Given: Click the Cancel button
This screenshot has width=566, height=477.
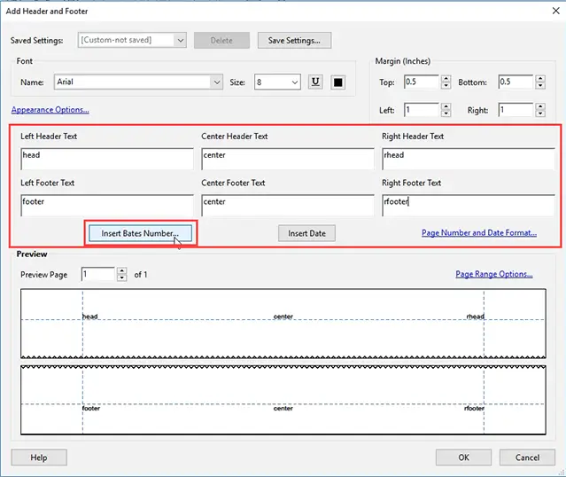Looking at the screenshot, I should (527, 457).
